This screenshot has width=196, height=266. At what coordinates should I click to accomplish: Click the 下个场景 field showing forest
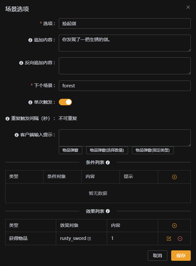pyautogui.click(x=124, y=86)
